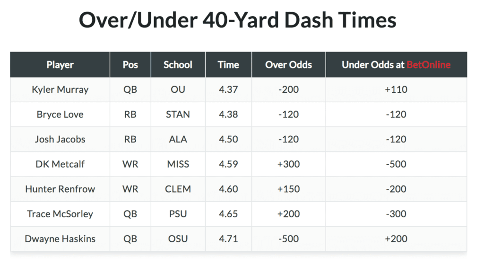
Task: Click the Over Odds column header
Action: pyautogui.click(x=288, y=65)
